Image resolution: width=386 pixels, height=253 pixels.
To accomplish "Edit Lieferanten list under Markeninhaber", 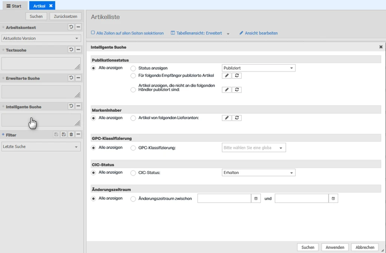I will point(227,118).
